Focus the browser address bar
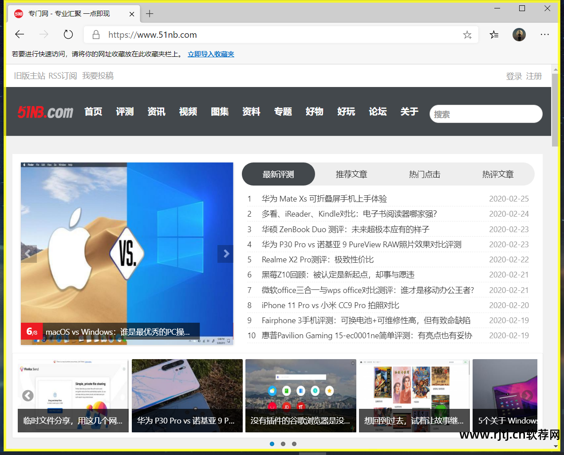The height and width of the screenshot is (455, 564). pos(281,35)
